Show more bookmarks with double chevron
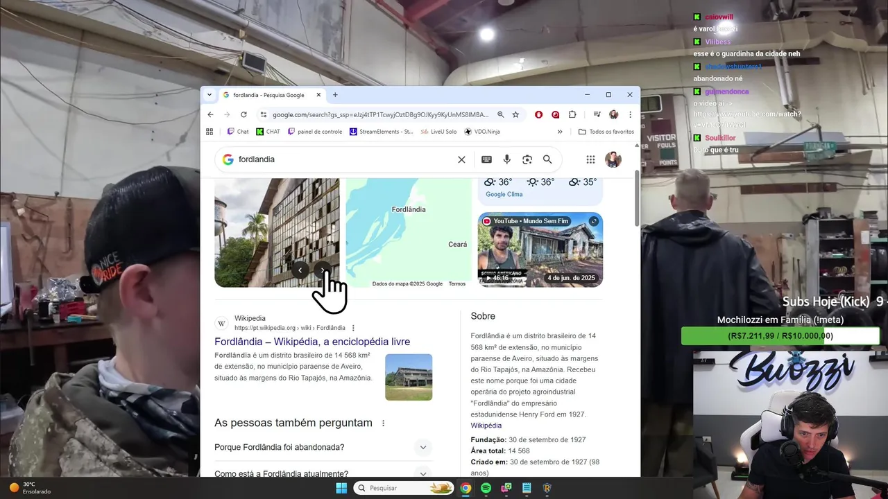Viewport: 888px width, 499px height. (560, 132)
